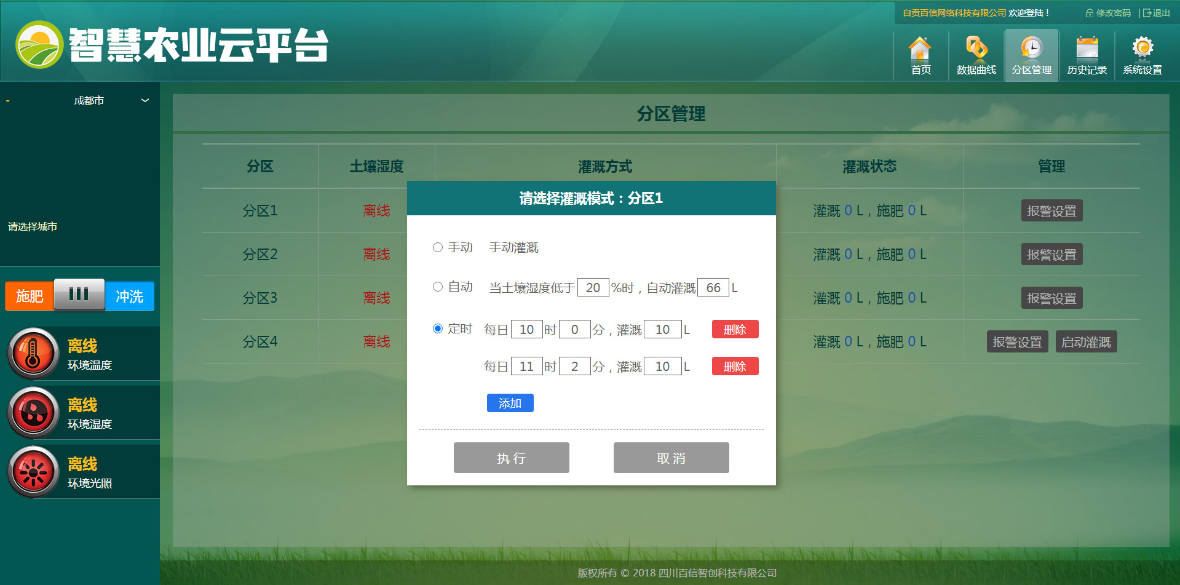The height and width of the screenshot is (585, 1180).
Task: Click the dialog title 请选择灌溉模式：分区1
Action: [591, 198]
